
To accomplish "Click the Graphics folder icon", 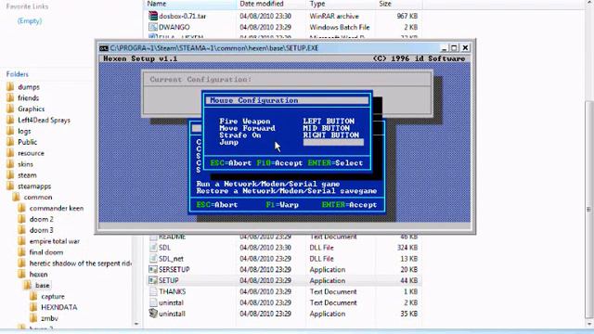I will [10, 109].
